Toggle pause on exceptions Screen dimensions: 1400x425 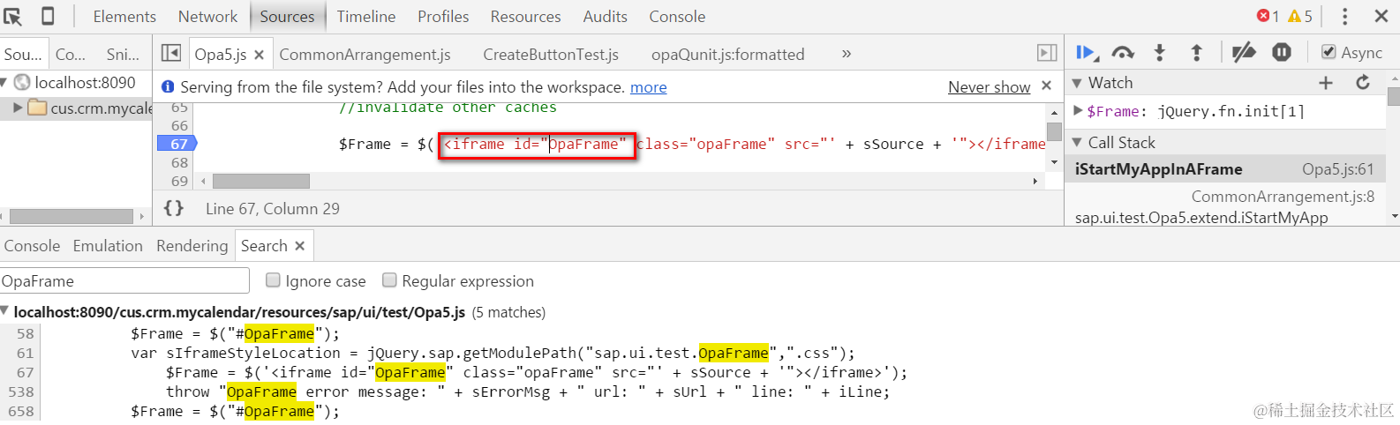coord(1282,53)
